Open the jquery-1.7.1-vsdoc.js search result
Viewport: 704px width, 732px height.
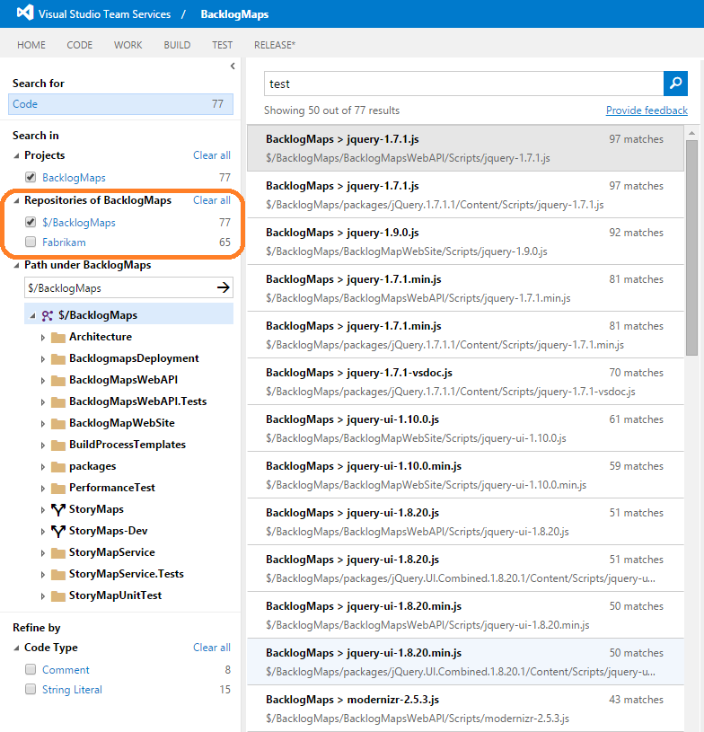click(x=465, y=382)
